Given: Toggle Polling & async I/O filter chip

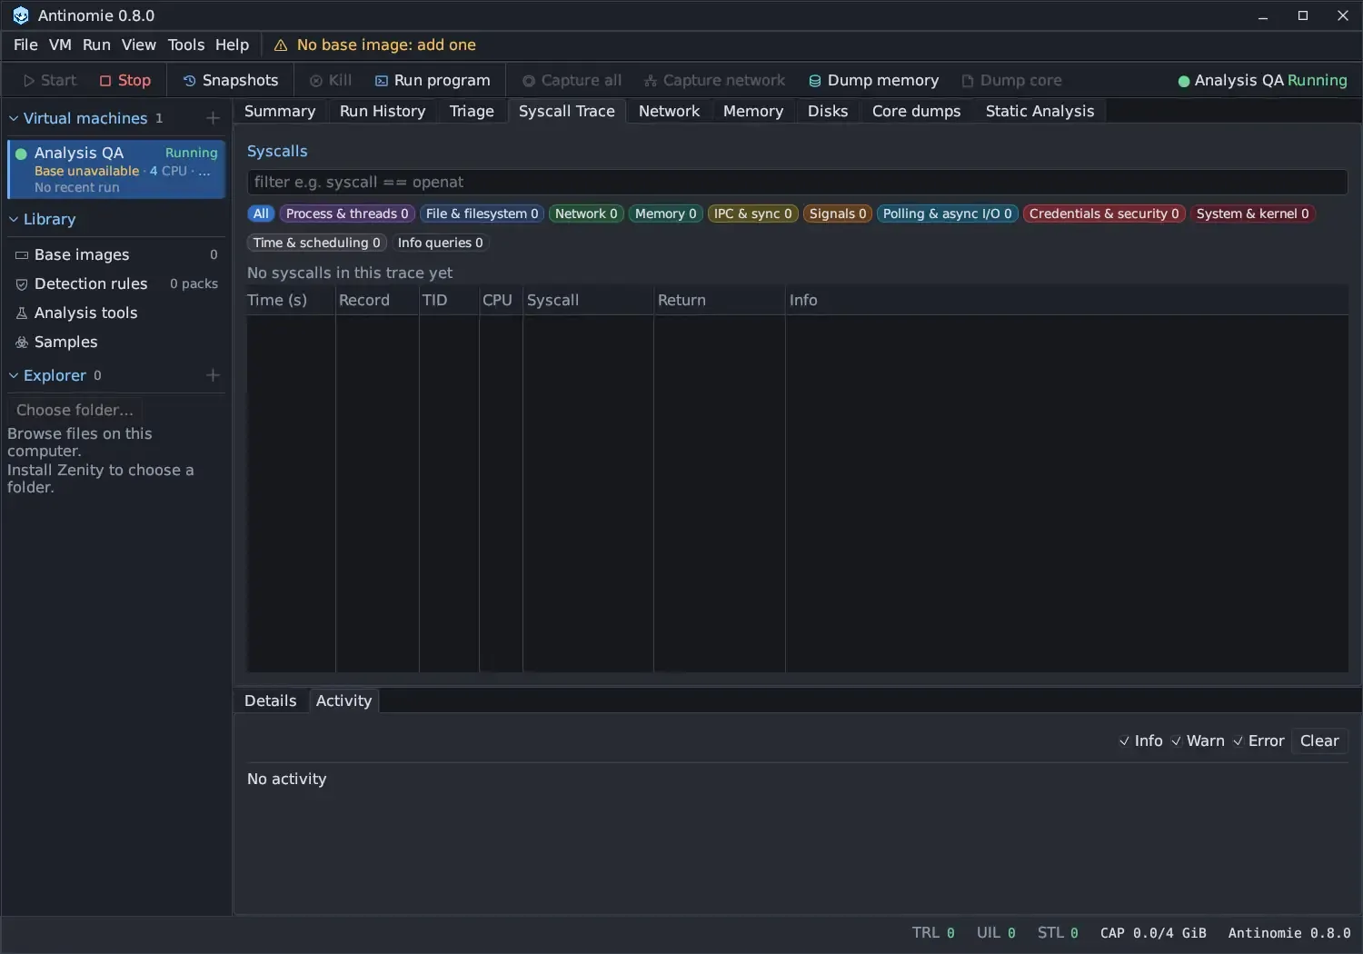Looking at the screenshot, I should [x=947, y=214].
